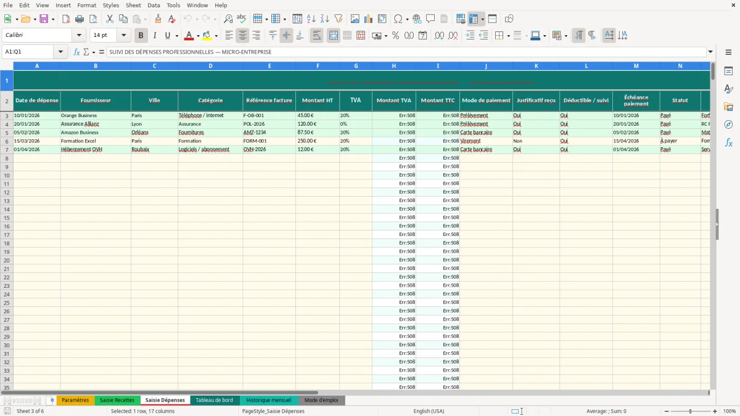Open Print Preview from the toolbar
The image size is (740, 416).
pos(93,19)
